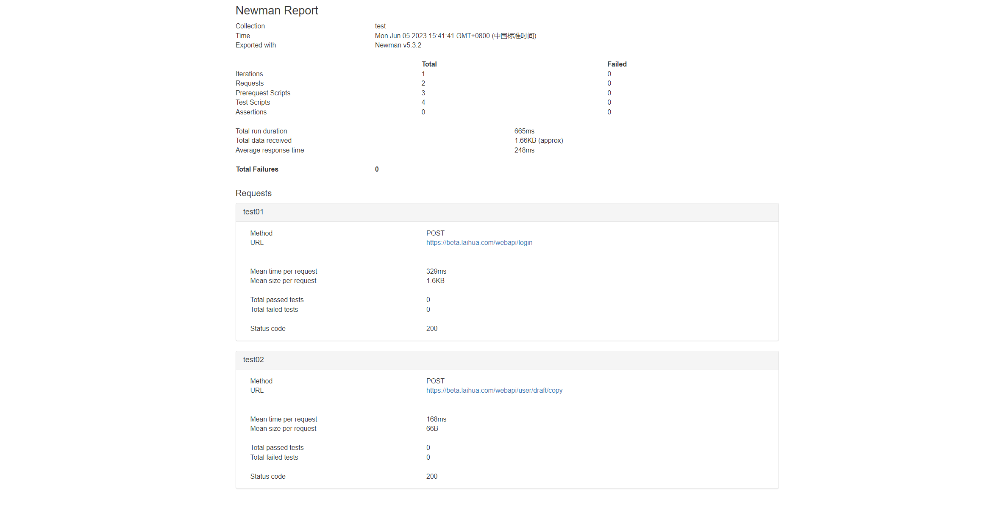This screenshot has width=990, height=505.
Task: Click the 329ms mean time in test01
Action: [436, 271]
